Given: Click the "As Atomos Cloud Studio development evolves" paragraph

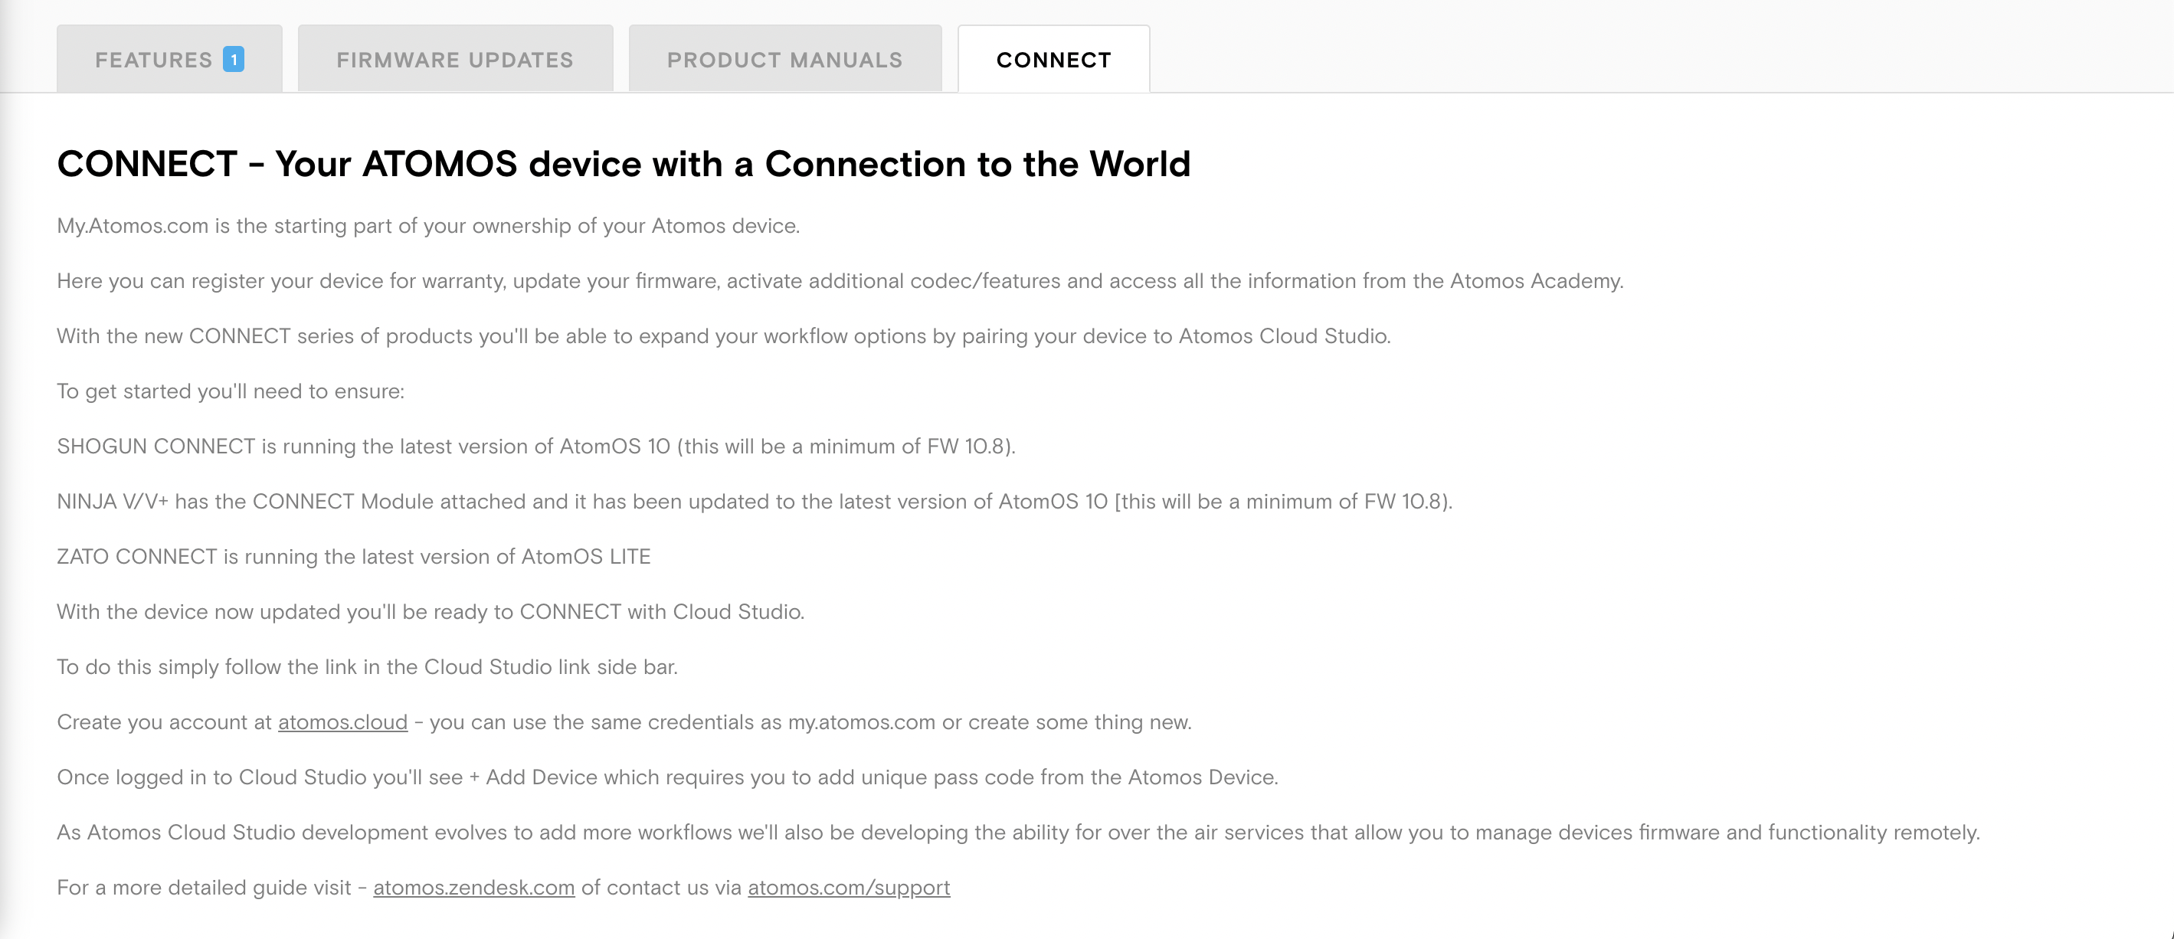Looking at the screenshot, I should (x=1019, y=833).
